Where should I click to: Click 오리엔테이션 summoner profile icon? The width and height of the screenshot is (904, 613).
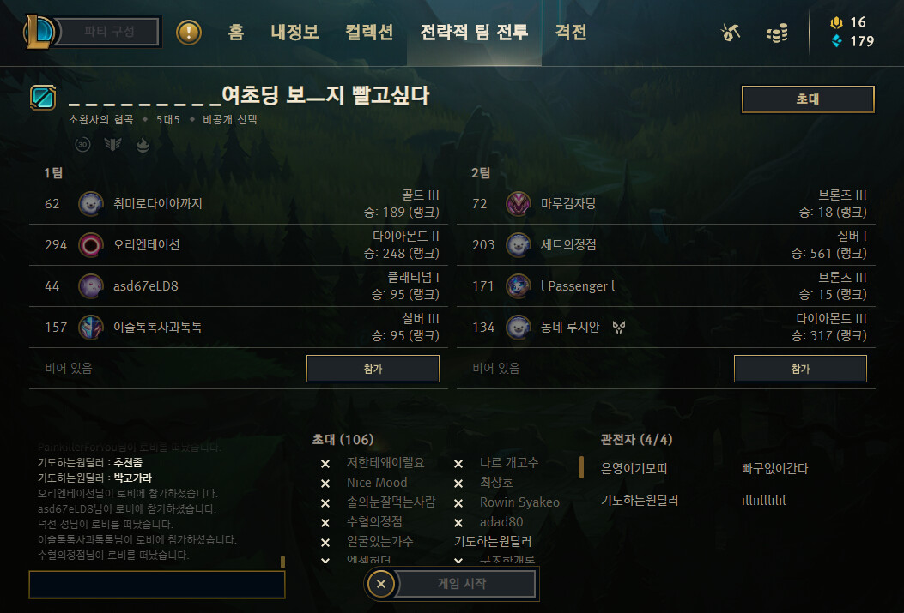point(90,245)
